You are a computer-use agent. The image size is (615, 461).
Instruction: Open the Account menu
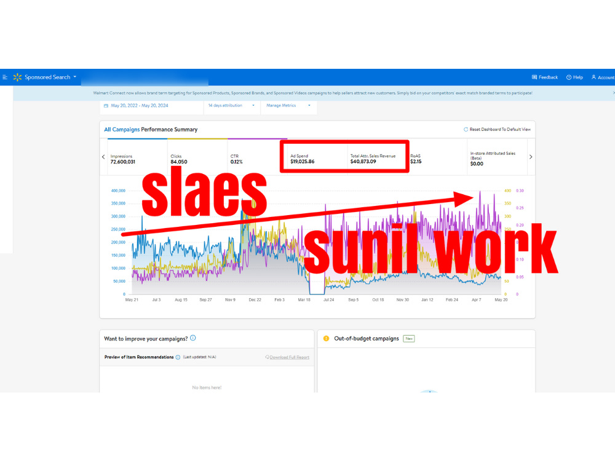(x=603, y=77)
